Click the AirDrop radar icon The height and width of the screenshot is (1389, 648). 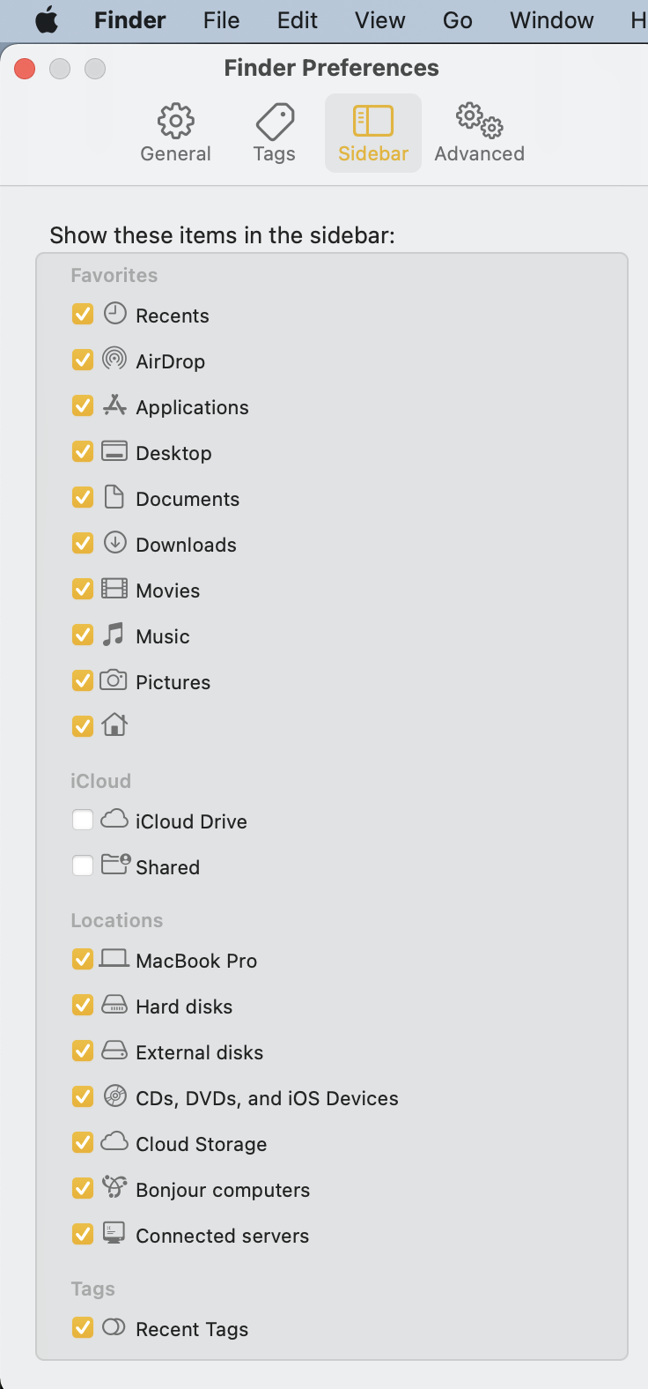point(114,359)
